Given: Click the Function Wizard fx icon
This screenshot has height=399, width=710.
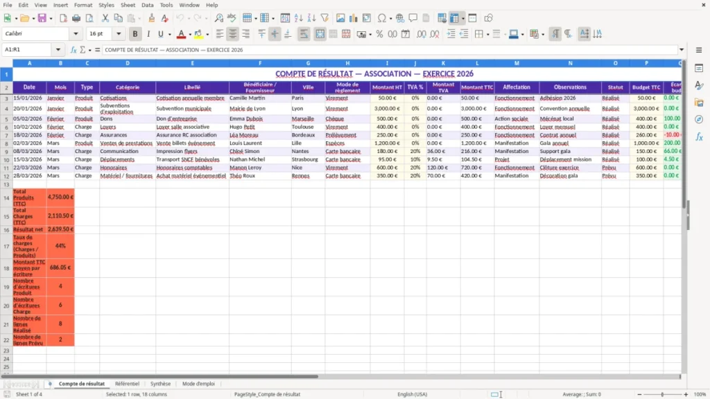Looking at the screenshot, I should pyautogui.click(x=73, y=50).
